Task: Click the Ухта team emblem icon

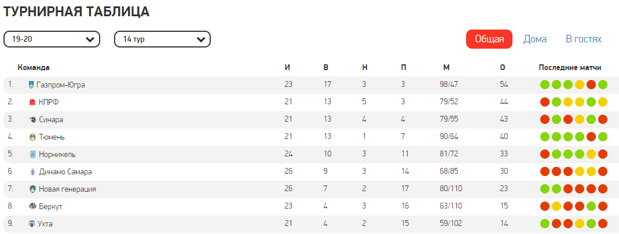Action: point(32,224)
